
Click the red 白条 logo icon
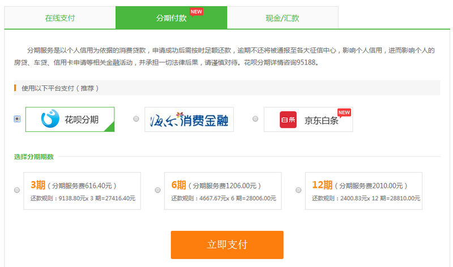pos(288,119)
